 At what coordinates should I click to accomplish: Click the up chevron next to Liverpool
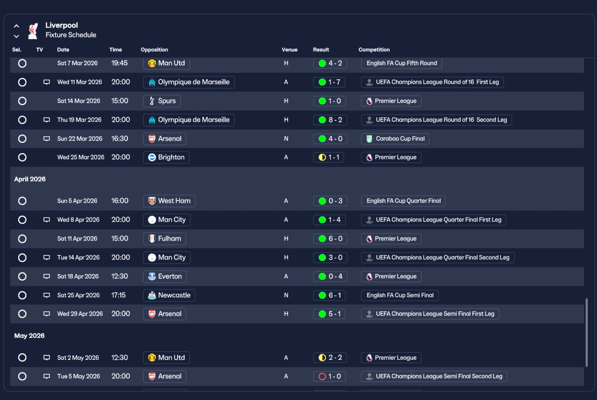point(16,26)
